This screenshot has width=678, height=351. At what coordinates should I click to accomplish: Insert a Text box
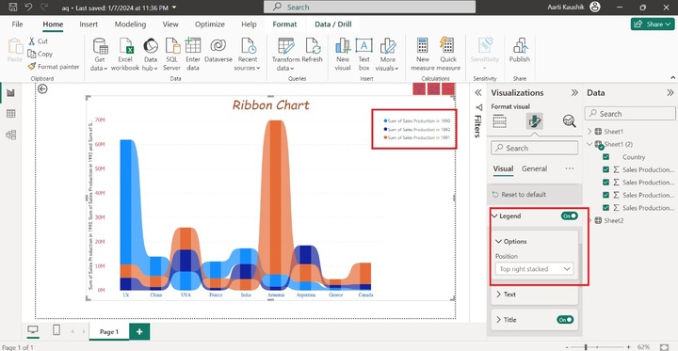364,54
